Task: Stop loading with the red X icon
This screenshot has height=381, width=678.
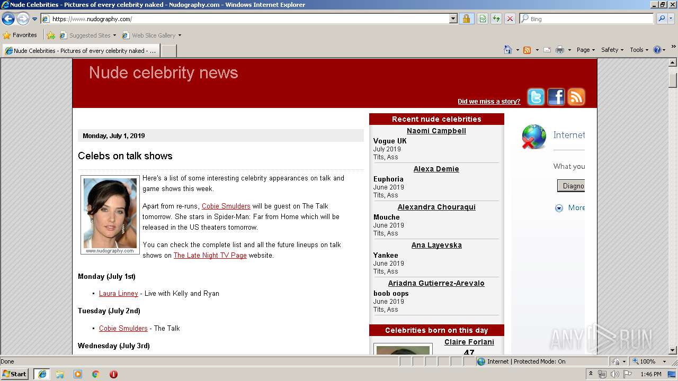Action: pos(510,19)
